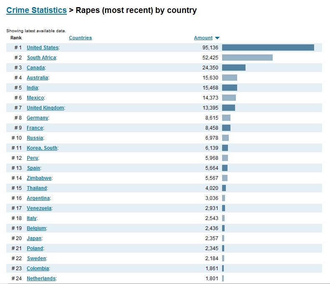330x284 pixels.
Task: Open the Germany country link
Action: 37,118
